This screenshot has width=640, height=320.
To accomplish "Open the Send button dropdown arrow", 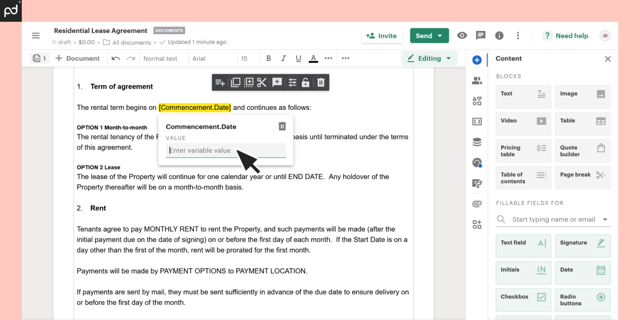I will (x=440, y=36).
